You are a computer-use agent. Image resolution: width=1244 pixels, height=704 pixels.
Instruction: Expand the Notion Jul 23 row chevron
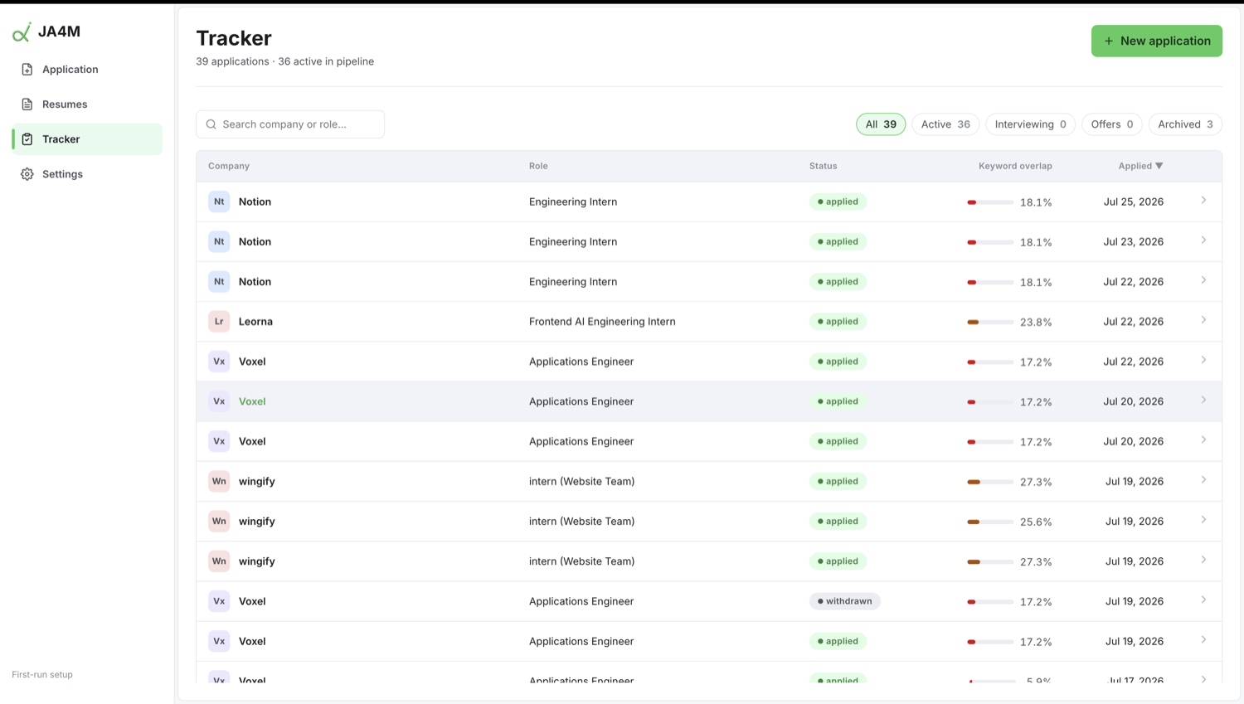point(1203,240)
